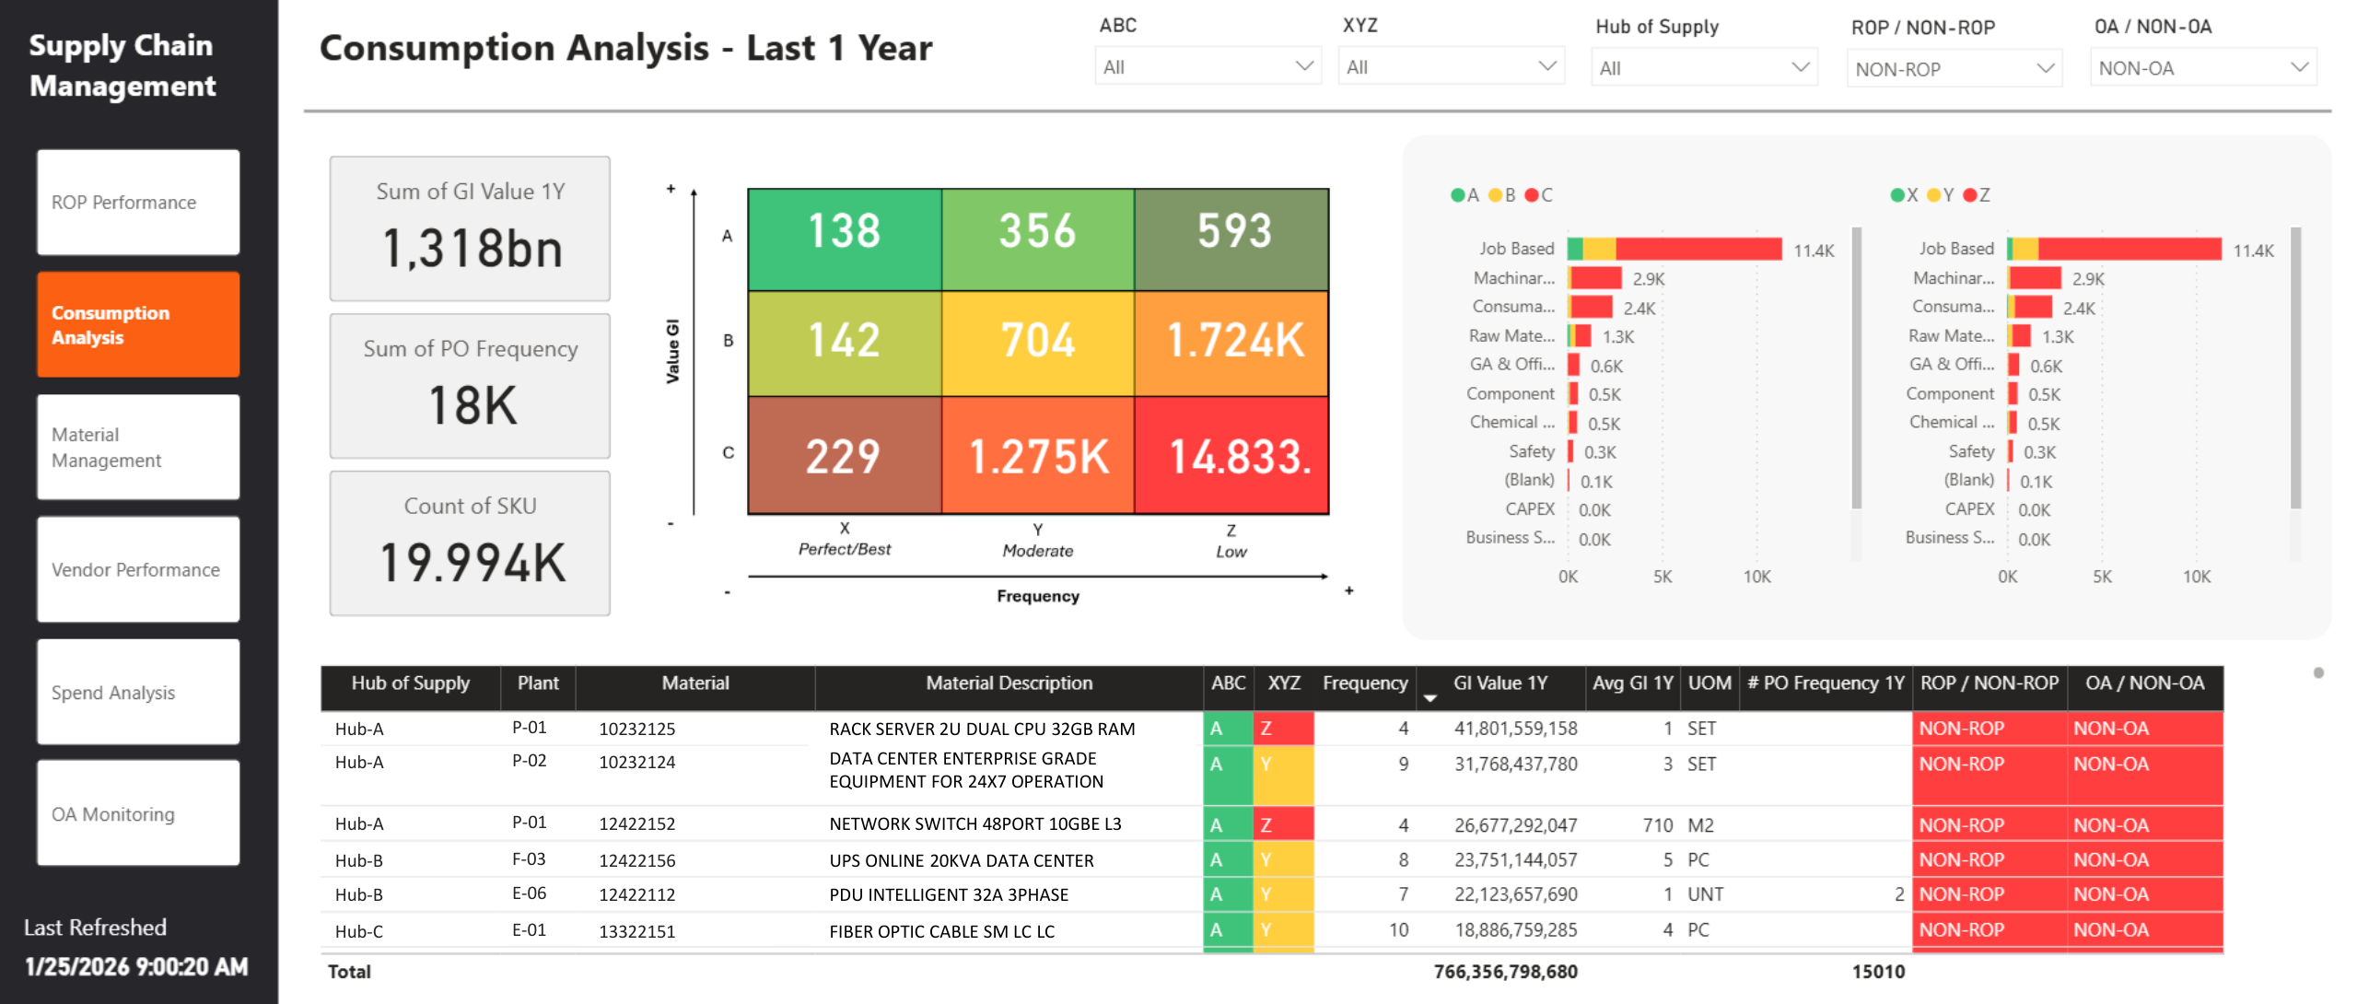Click the red C legend marker
This screenshot has width=2357, height=1004.
(x=1532, y=195)
